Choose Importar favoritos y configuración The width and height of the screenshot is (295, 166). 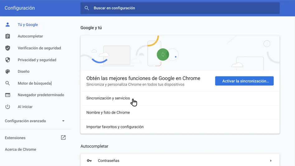point(115,127)
